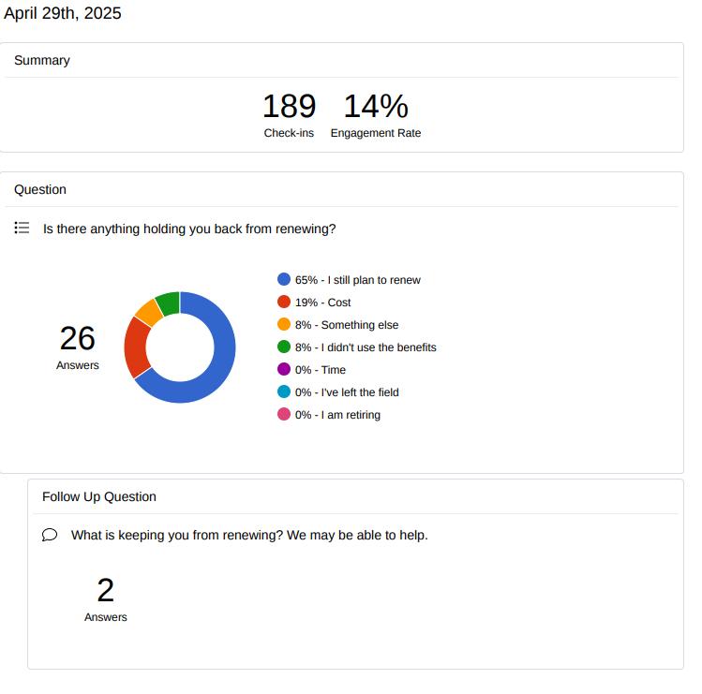Click the red Cost legend dot
This screenshot has height=694, width=702.
(284, 302)
